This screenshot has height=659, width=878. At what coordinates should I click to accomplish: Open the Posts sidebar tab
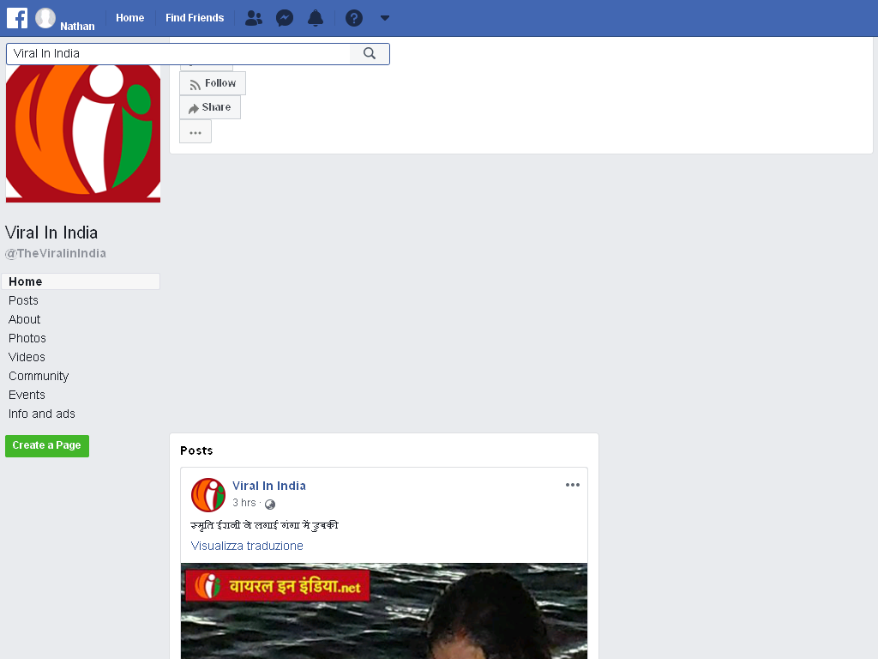point(23,300)
